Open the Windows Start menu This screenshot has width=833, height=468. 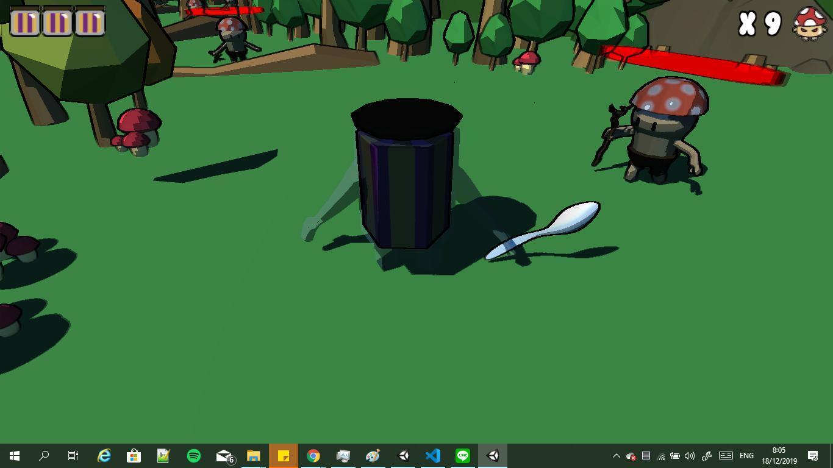click(x=15, y=456)
